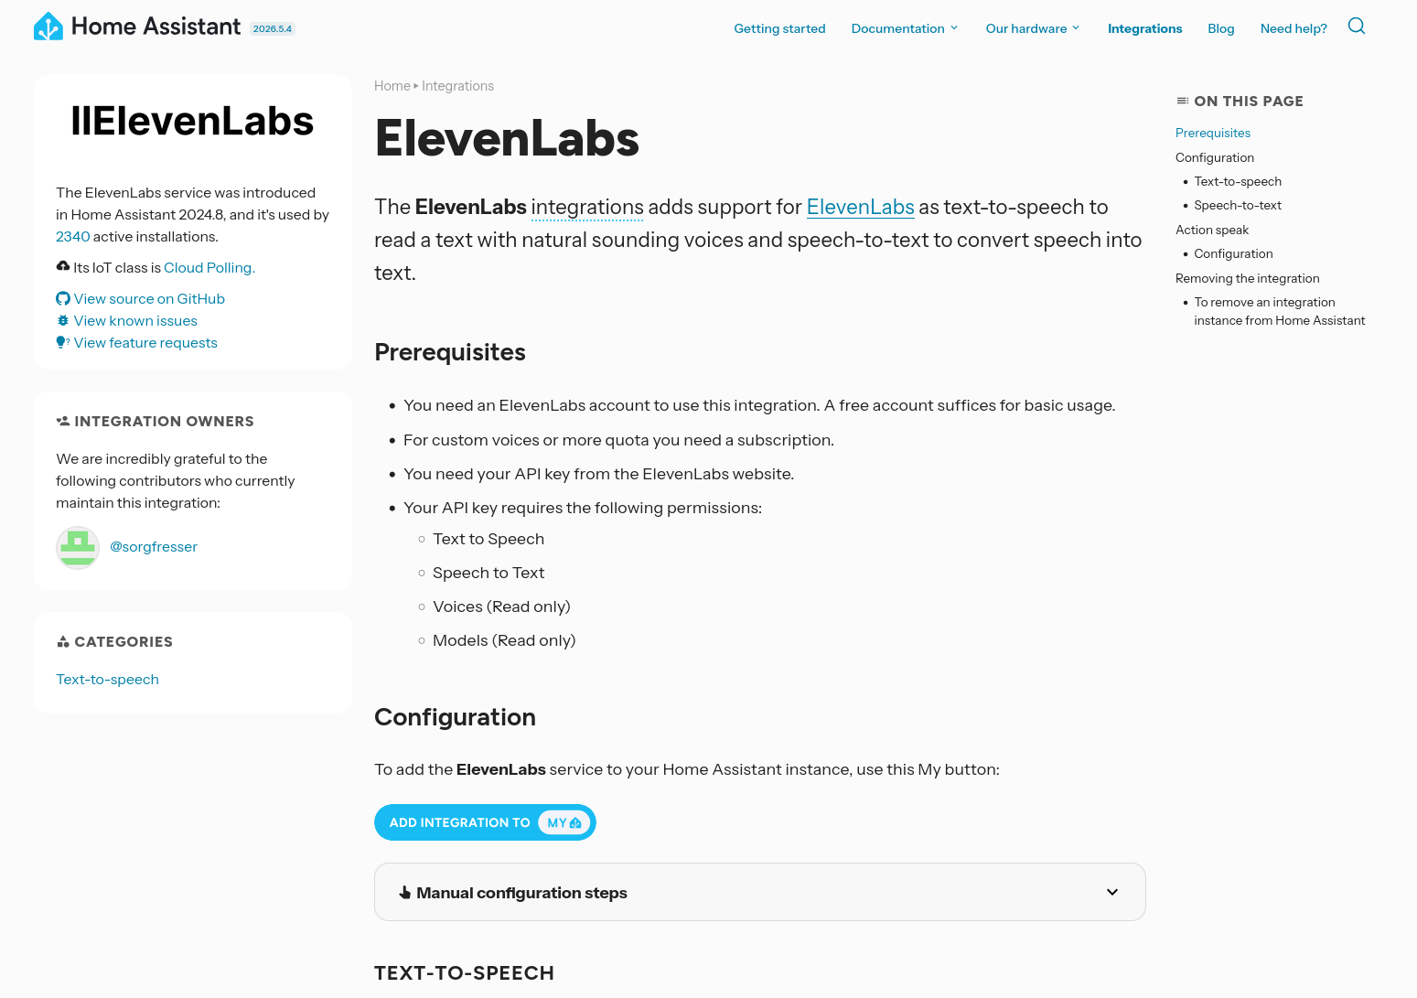Click the sorgfresser avatar image

78,547
